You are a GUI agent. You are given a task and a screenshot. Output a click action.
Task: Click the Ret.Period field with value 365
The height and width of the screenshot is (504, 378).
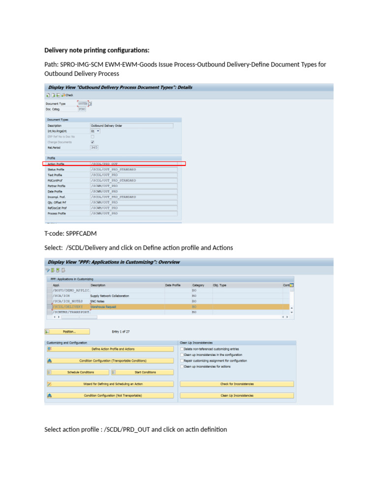94,148
